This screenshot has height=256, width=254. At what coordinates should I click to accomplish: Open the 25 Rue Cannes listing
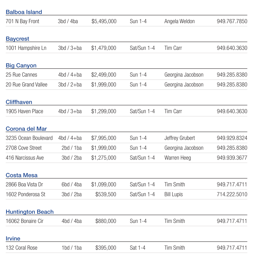pyautogui.click(x=21, y=75)
